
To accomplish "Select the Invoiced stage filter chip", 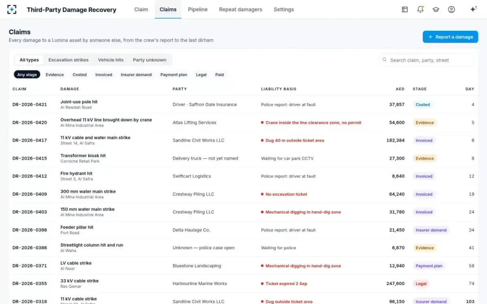I will click(103, 75).
